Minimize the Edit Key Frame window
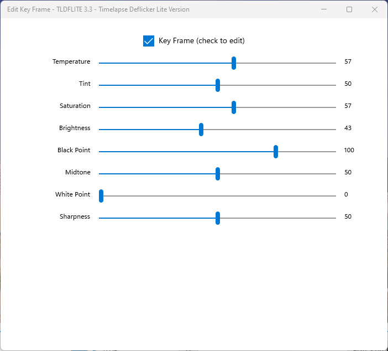The height and width of the screenshot is (351, 388). coord(323,9)
